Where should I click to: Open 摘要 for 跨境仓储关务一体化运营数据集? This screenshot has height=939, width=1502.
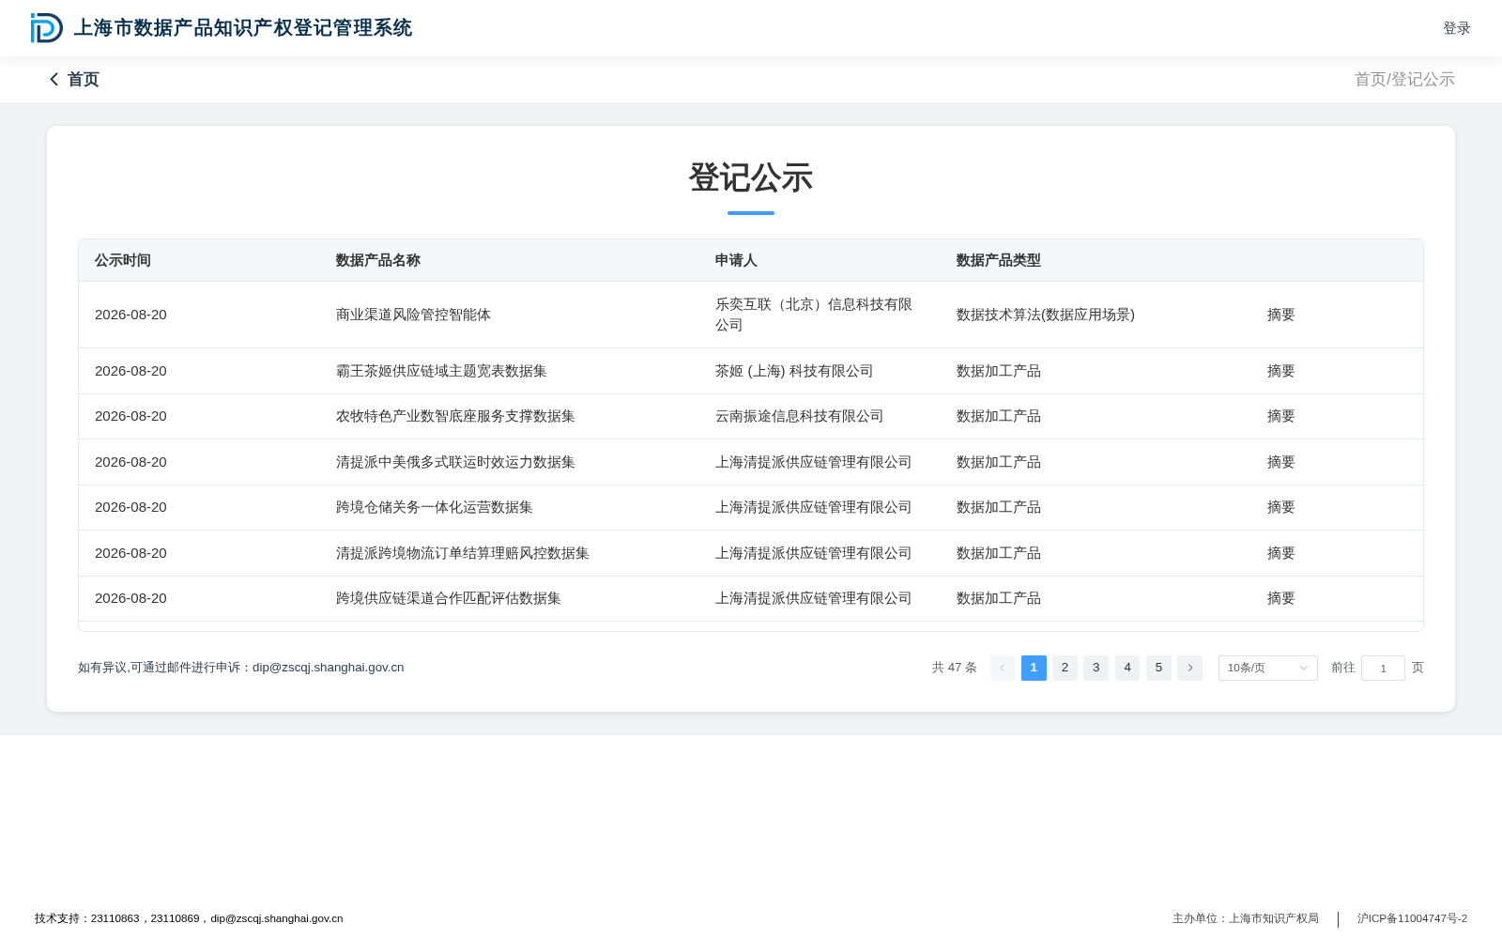coord(1280,507)
